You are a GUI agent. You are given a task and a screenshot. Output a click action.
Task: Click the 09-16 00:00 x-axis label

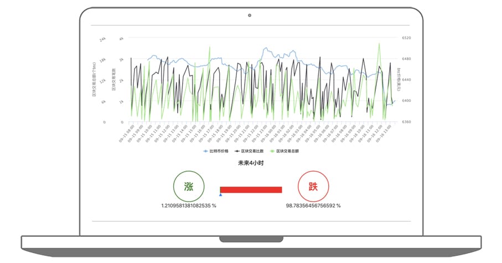(x=268, y=133)
